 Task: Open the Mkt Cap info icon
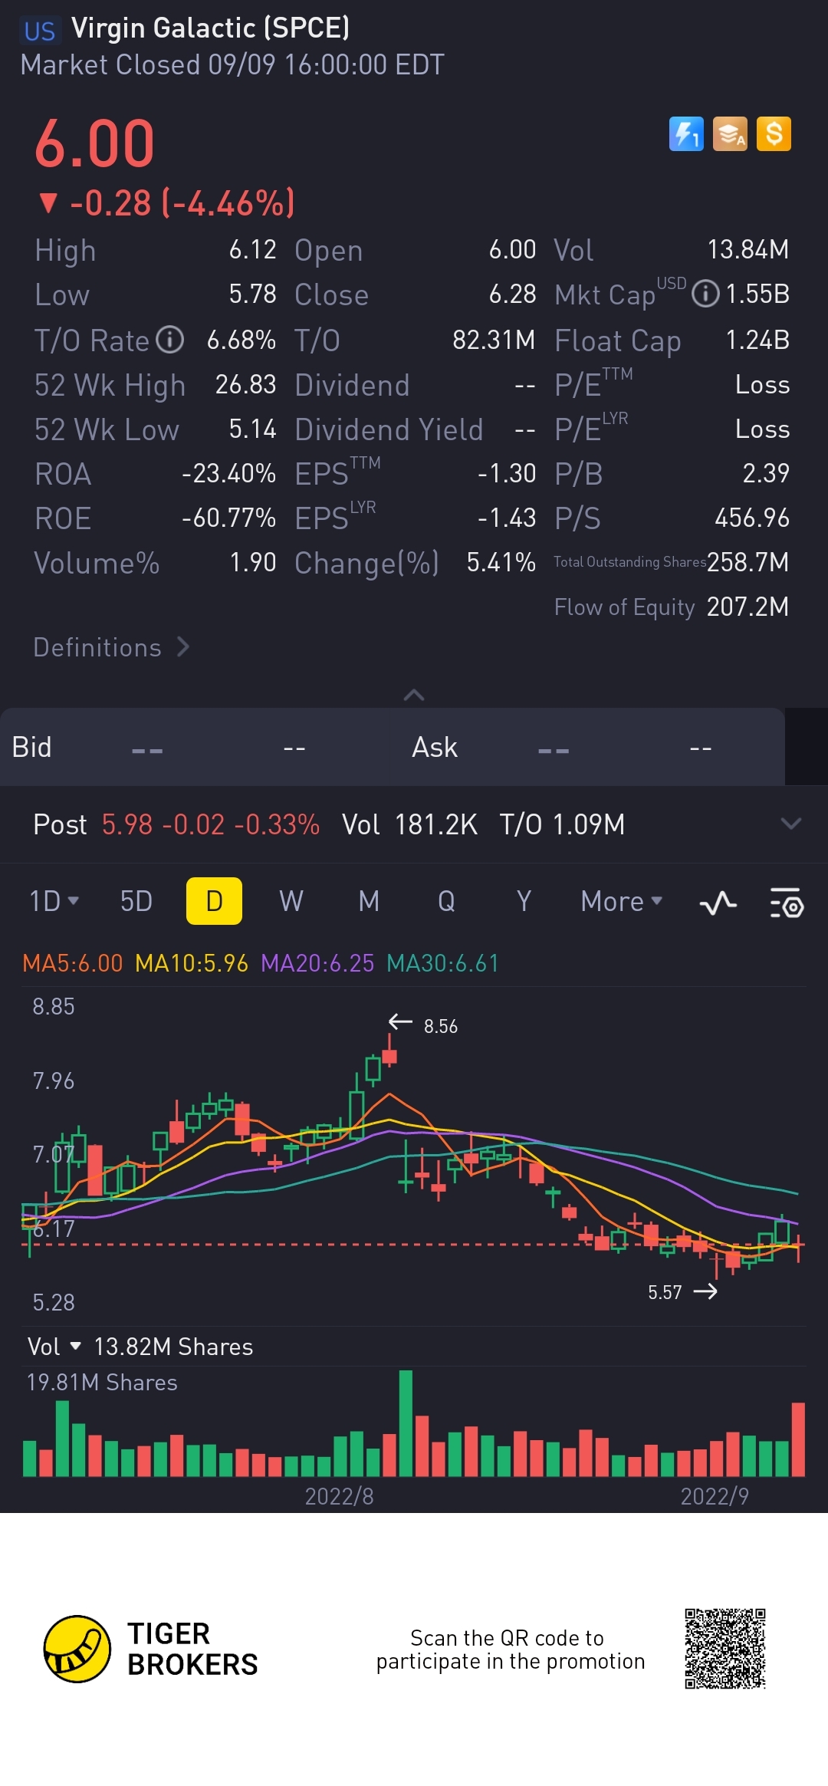click(705, 294)
